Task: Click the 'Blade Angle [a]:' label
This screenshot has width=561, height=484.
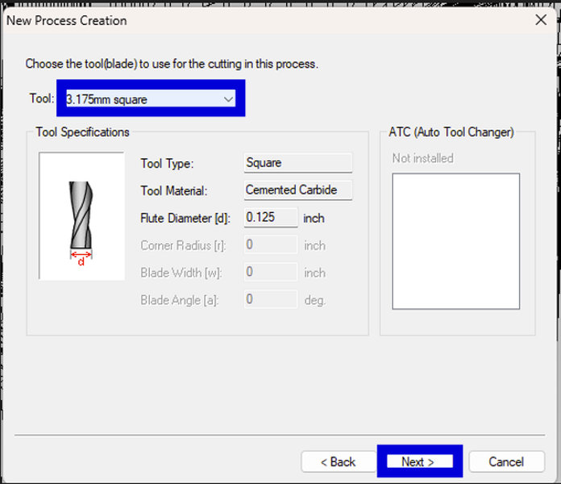Action: (179, 300)
